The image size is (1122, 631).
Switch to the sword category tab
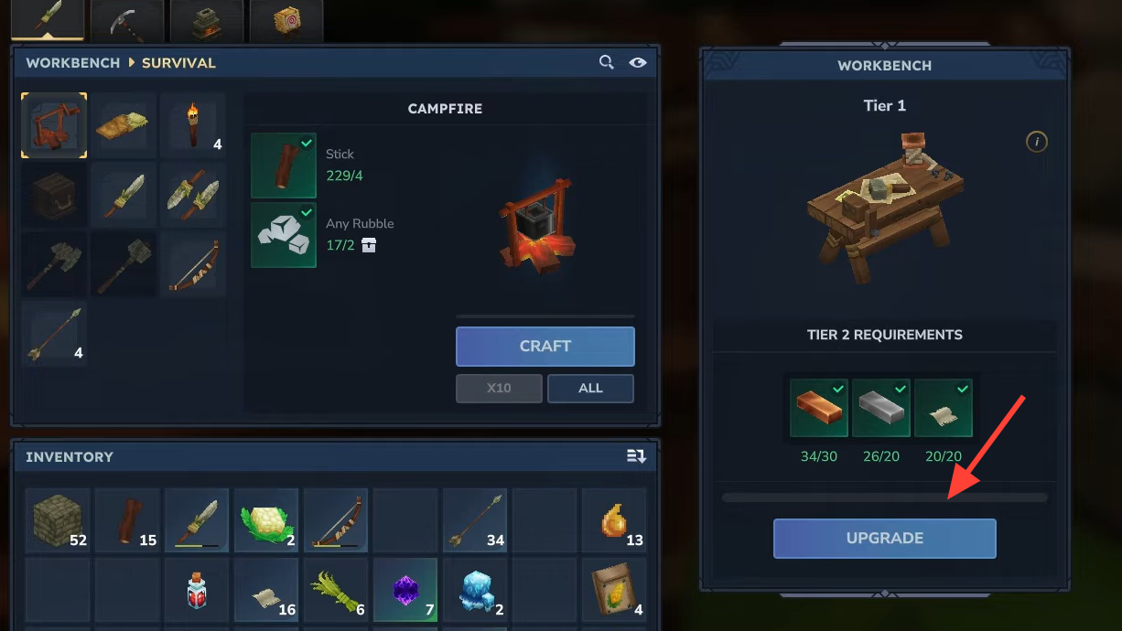pos(48,20)
